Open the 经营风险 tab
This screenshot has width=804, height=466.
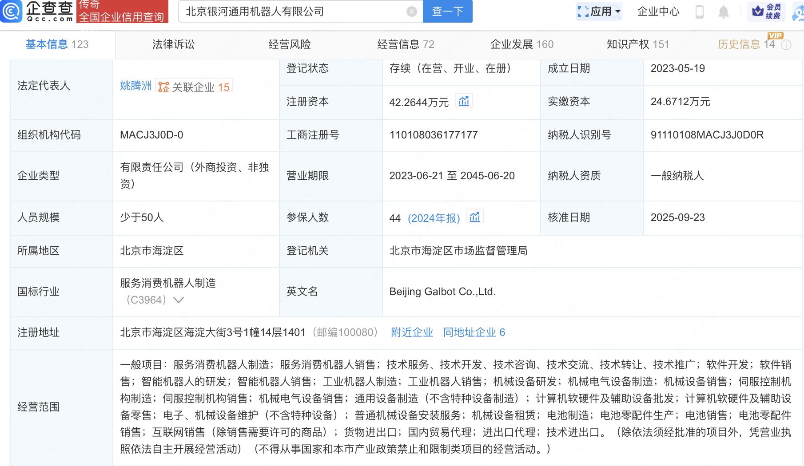[290, 44]
